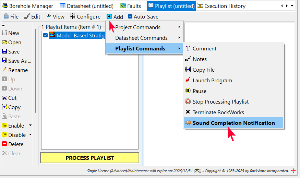Click the Sound Completion Notification speaker icon
This screenshot has width=300, height=178.
pos(188,123)
